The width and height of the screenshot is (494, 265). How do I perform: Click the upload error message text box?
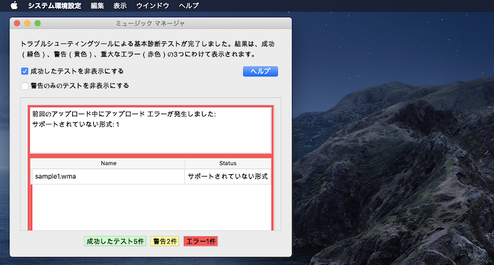[151, 130]
